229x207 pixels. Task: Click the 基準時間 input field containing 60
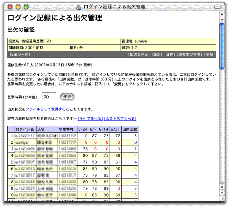pyautogui.click(x=49, y=97)
